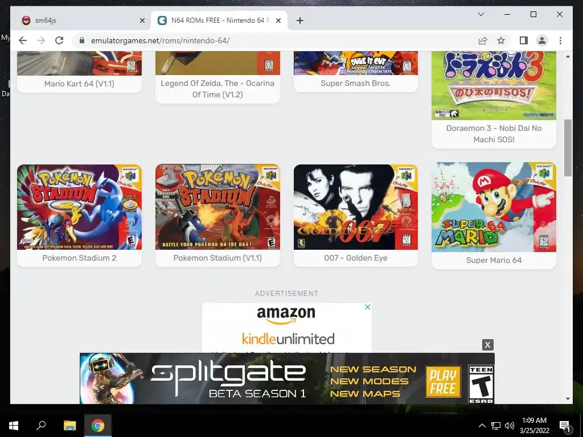Open Pokemon Stadium 2 cover art
Screen dimensions: 583x437
[x=79, y=207]
